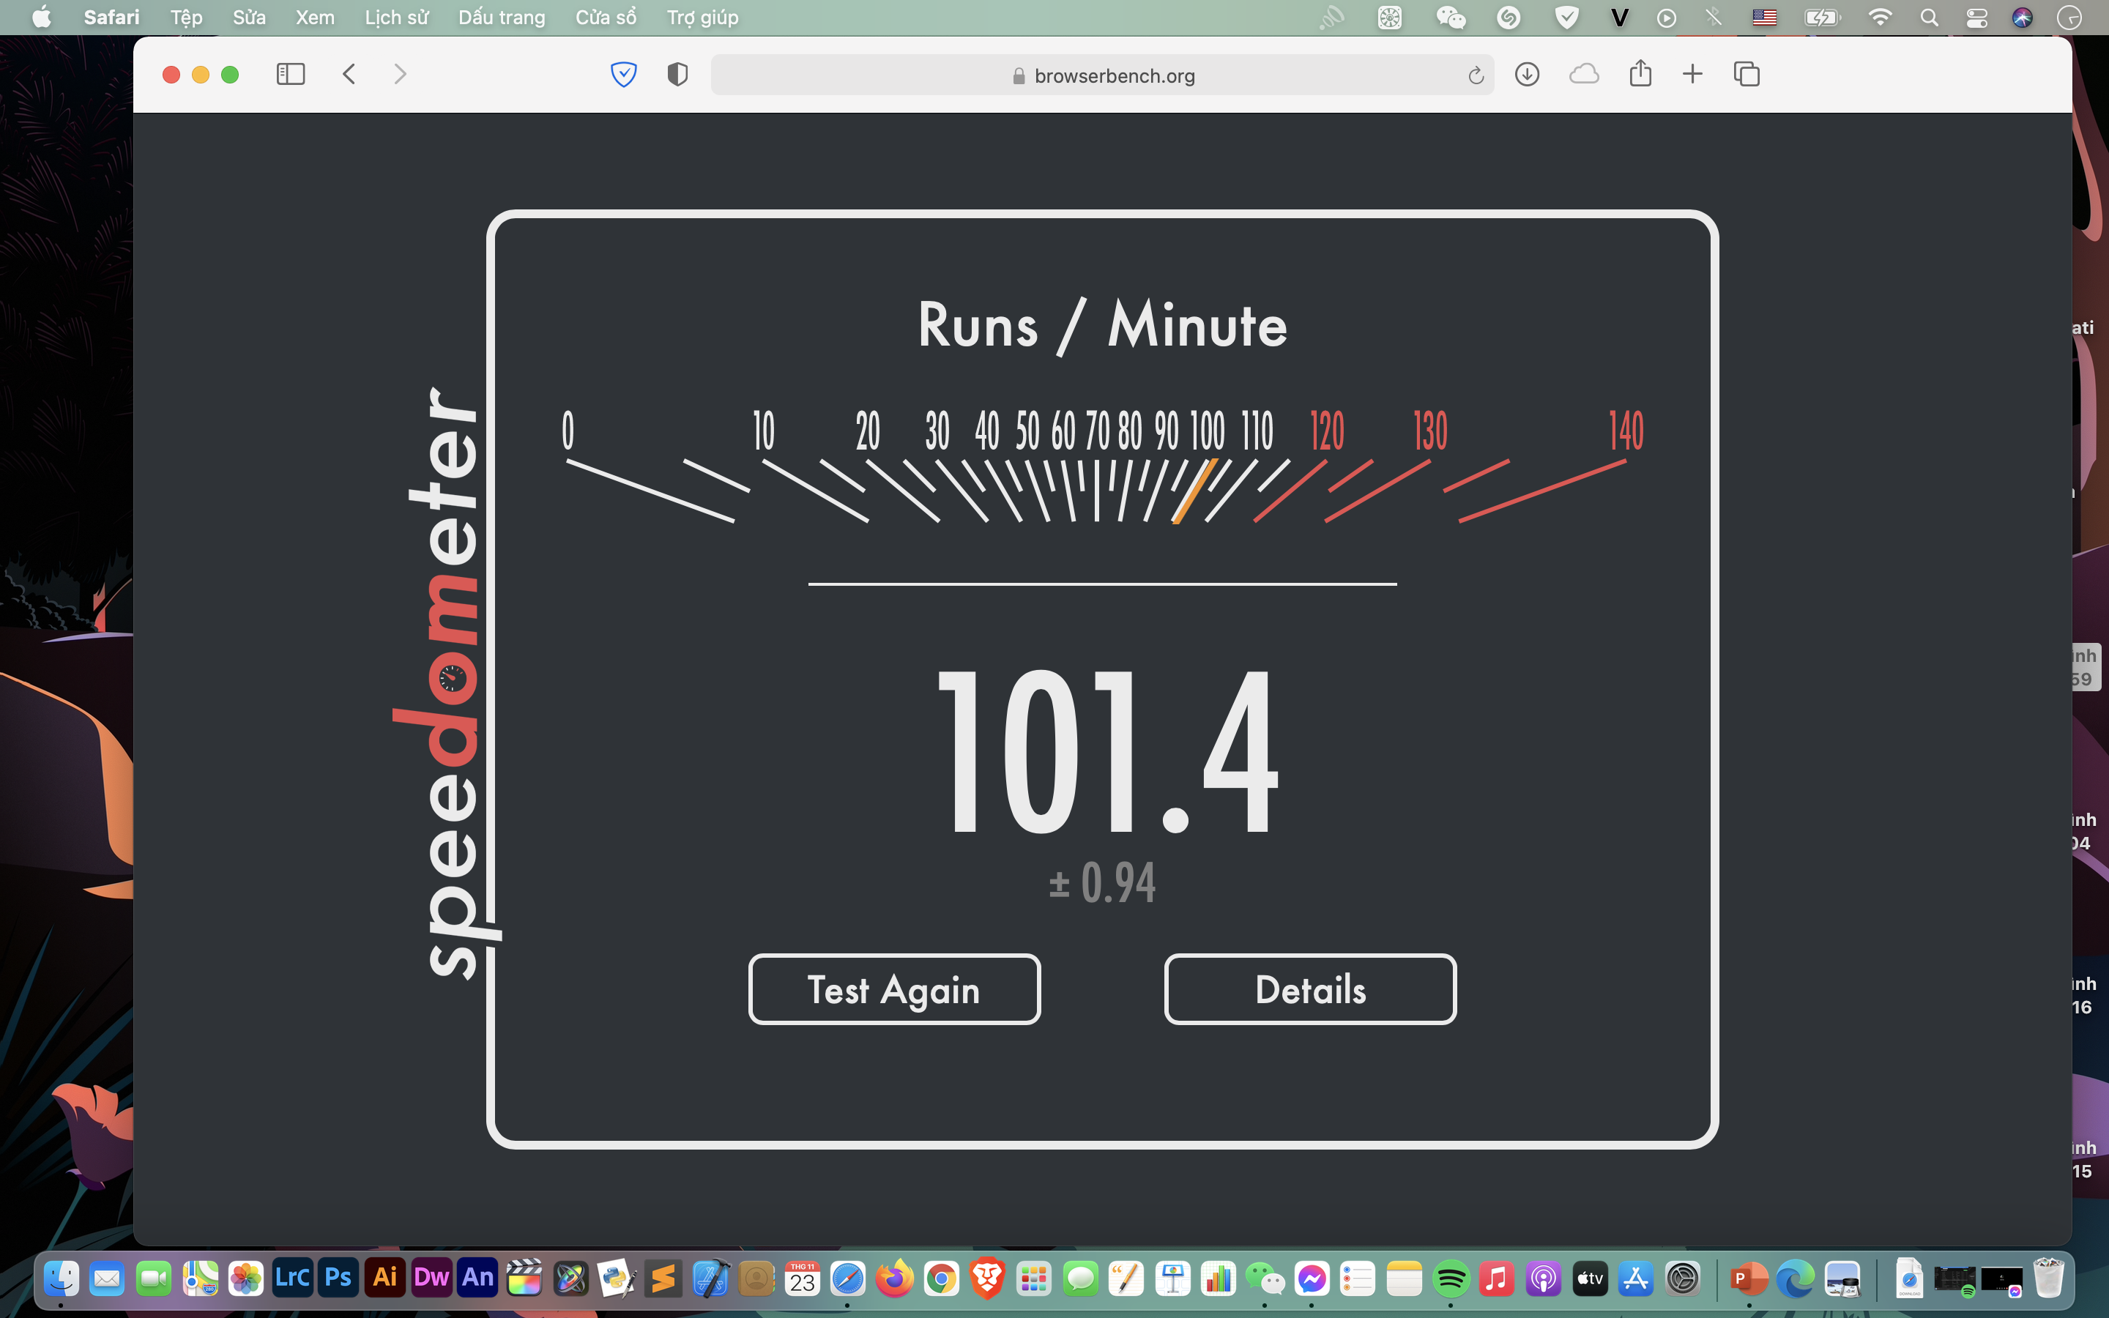This screenshot has width=2109, height=1318.
Task: Open the Share menu in Safari
Action: (x=1640, y=74)
